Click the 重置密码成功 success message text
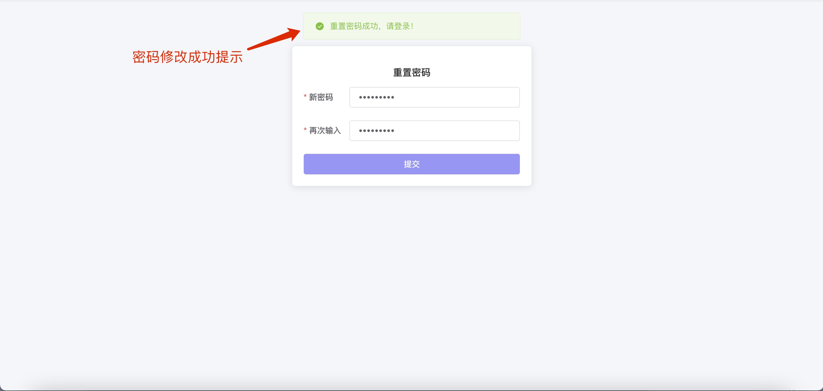The image size is (823, 391). [x=354, y=26]
